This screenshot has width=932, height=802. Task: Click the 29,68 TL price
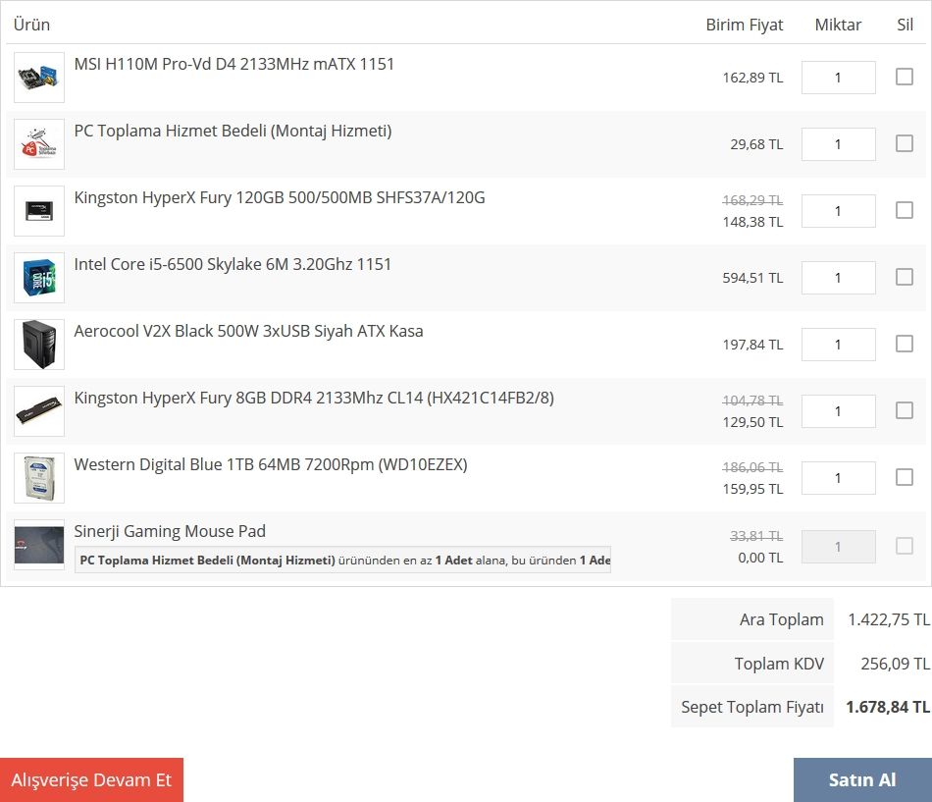756,144
